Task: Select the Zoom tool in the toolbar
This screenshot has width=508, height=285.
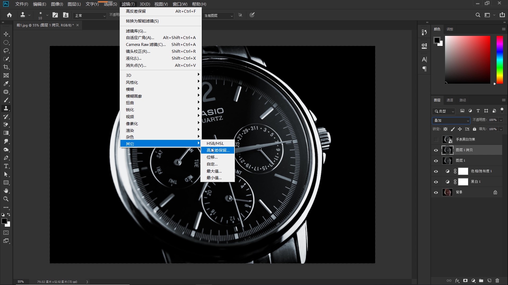Action: (6, 199)
